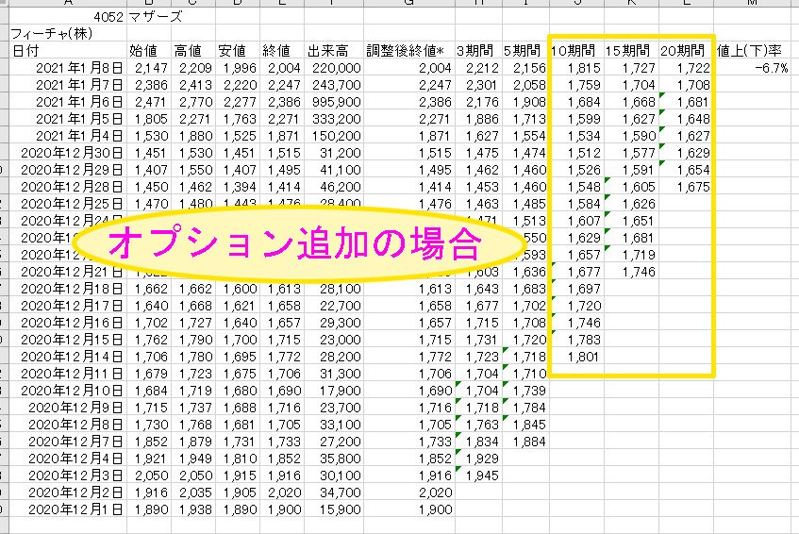This screenshot has height=534, width=799.
Task: Click the 3期間 cell showing 2,301
Action: 478,85
